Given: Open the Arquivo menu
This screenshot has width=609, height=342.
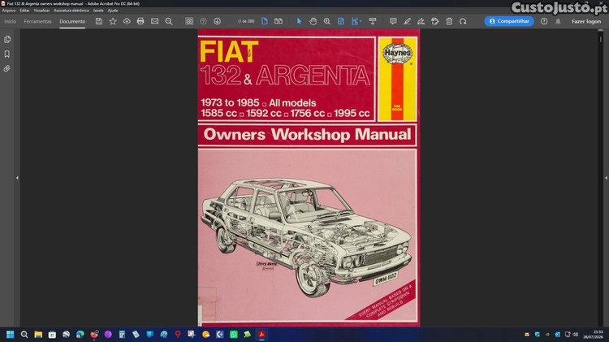Looking at the screenshot, I should point(9,11).
